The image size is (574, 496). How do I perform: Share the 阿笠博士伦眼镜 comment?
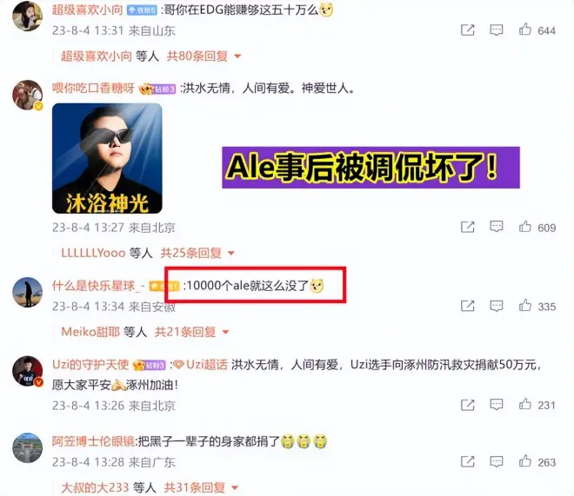(x=468, y=461)
